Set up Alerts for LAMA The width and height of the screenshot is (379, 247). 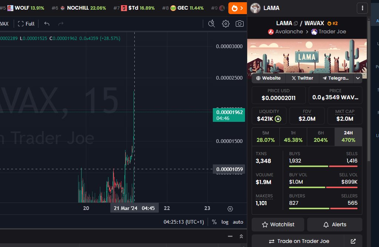click(335, 224)
